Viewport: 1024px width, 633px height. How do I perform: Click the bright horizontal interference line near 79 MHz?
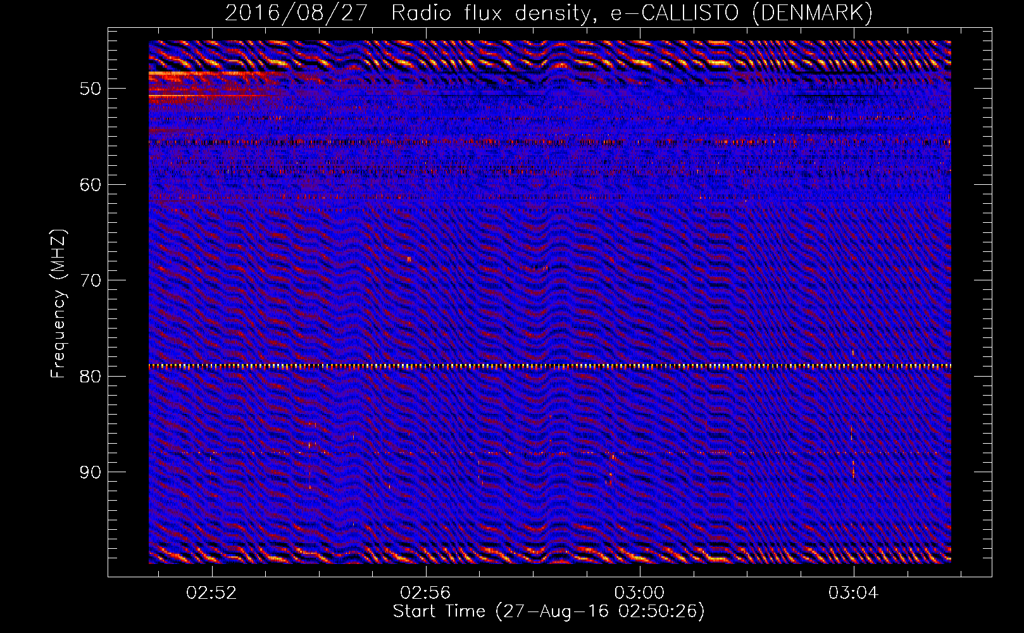[x=550, y=366]
